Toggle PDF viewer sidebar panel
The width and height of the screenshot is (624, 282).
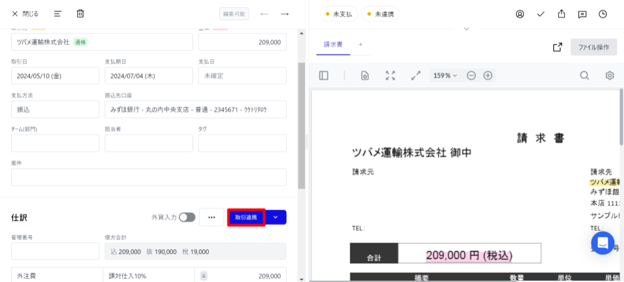pyautogui.click(x=324, y=75)
